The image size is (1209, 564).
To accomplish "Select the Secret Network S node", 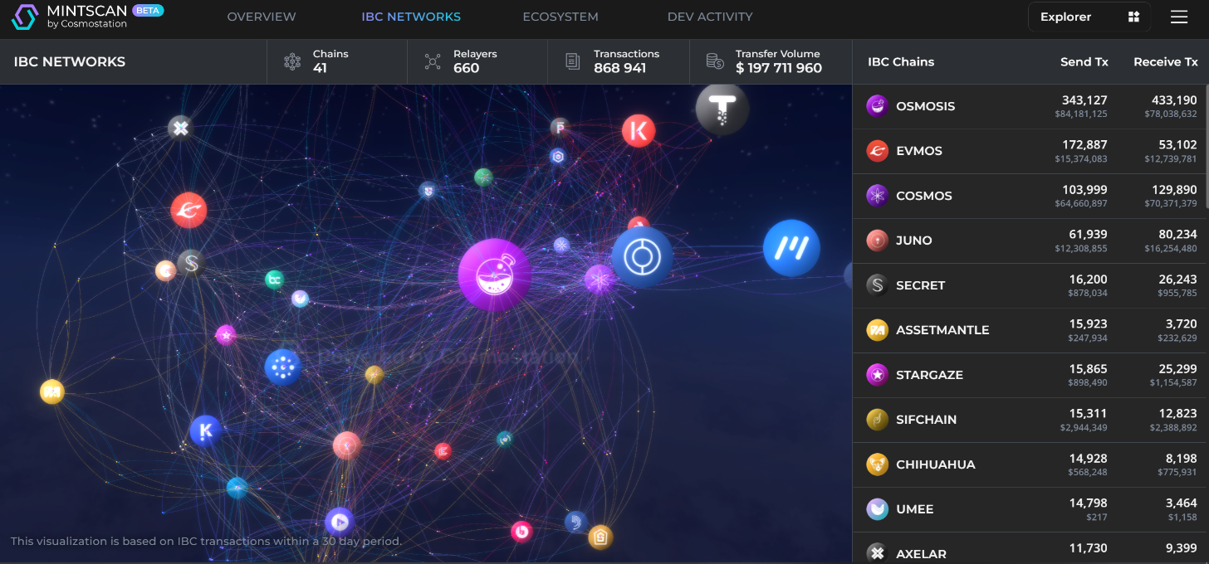I will [191, 264].
